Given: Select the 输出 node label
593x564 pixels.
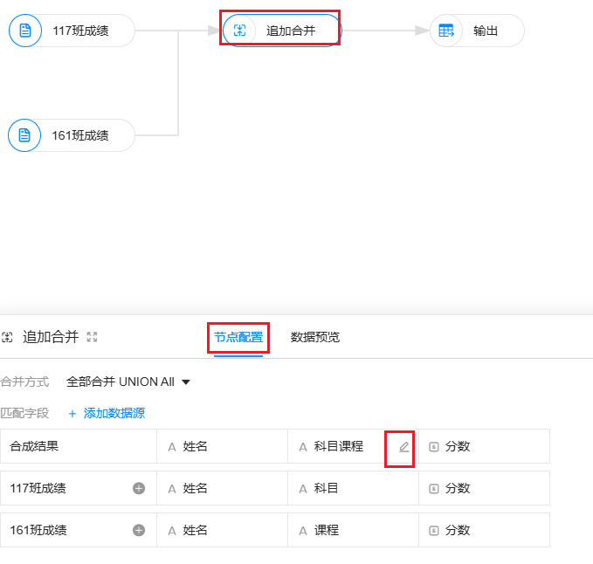Looking at the screenshot, I should [x=486, y=31].
